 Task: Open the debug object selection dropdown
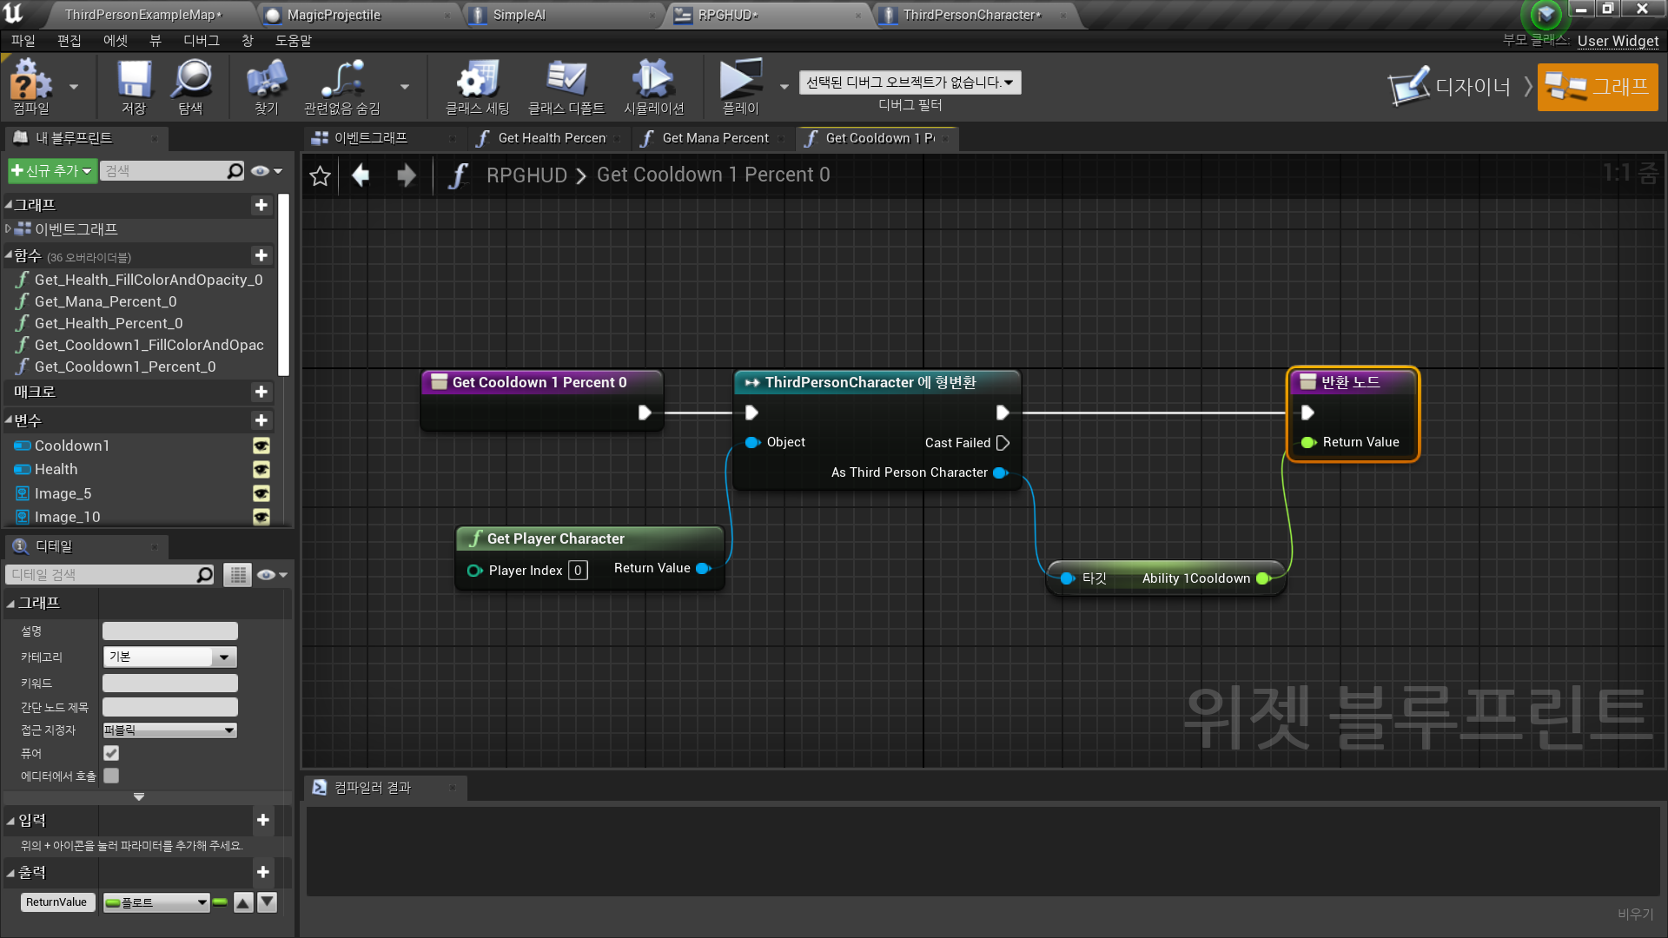coord(910,83)
